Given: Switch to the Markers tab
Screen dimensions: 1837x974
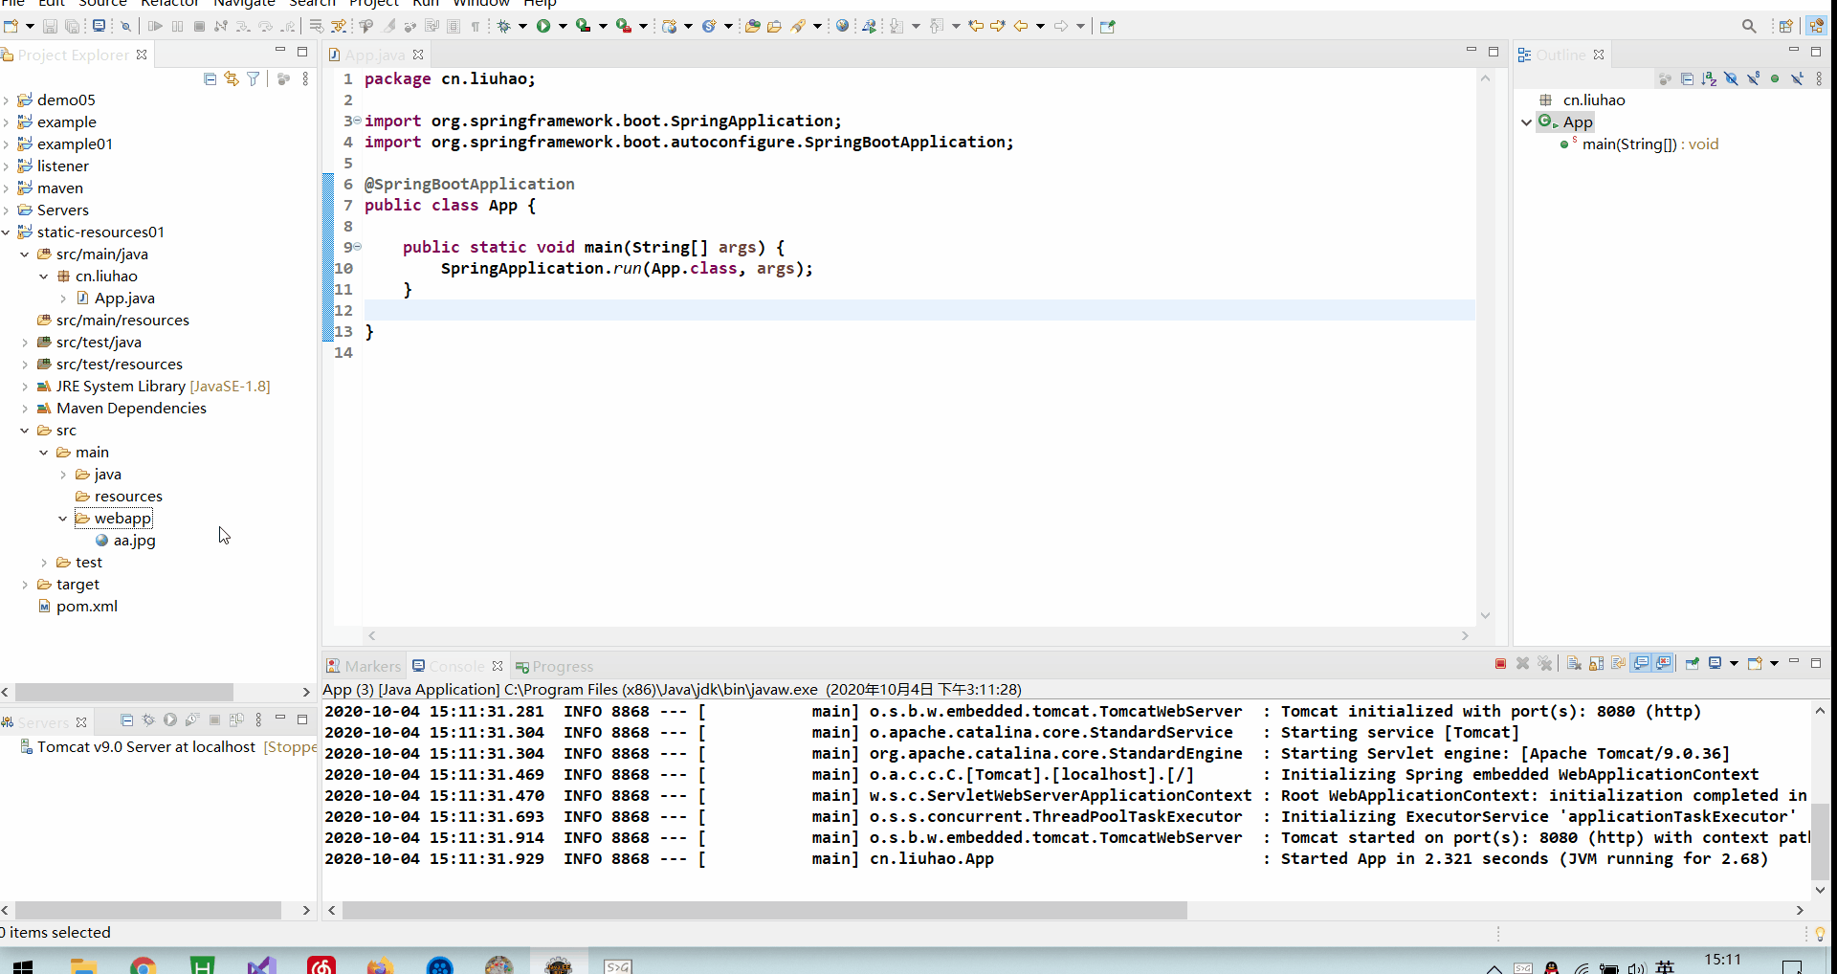Looking at the screenshot, I should (364, 666).
